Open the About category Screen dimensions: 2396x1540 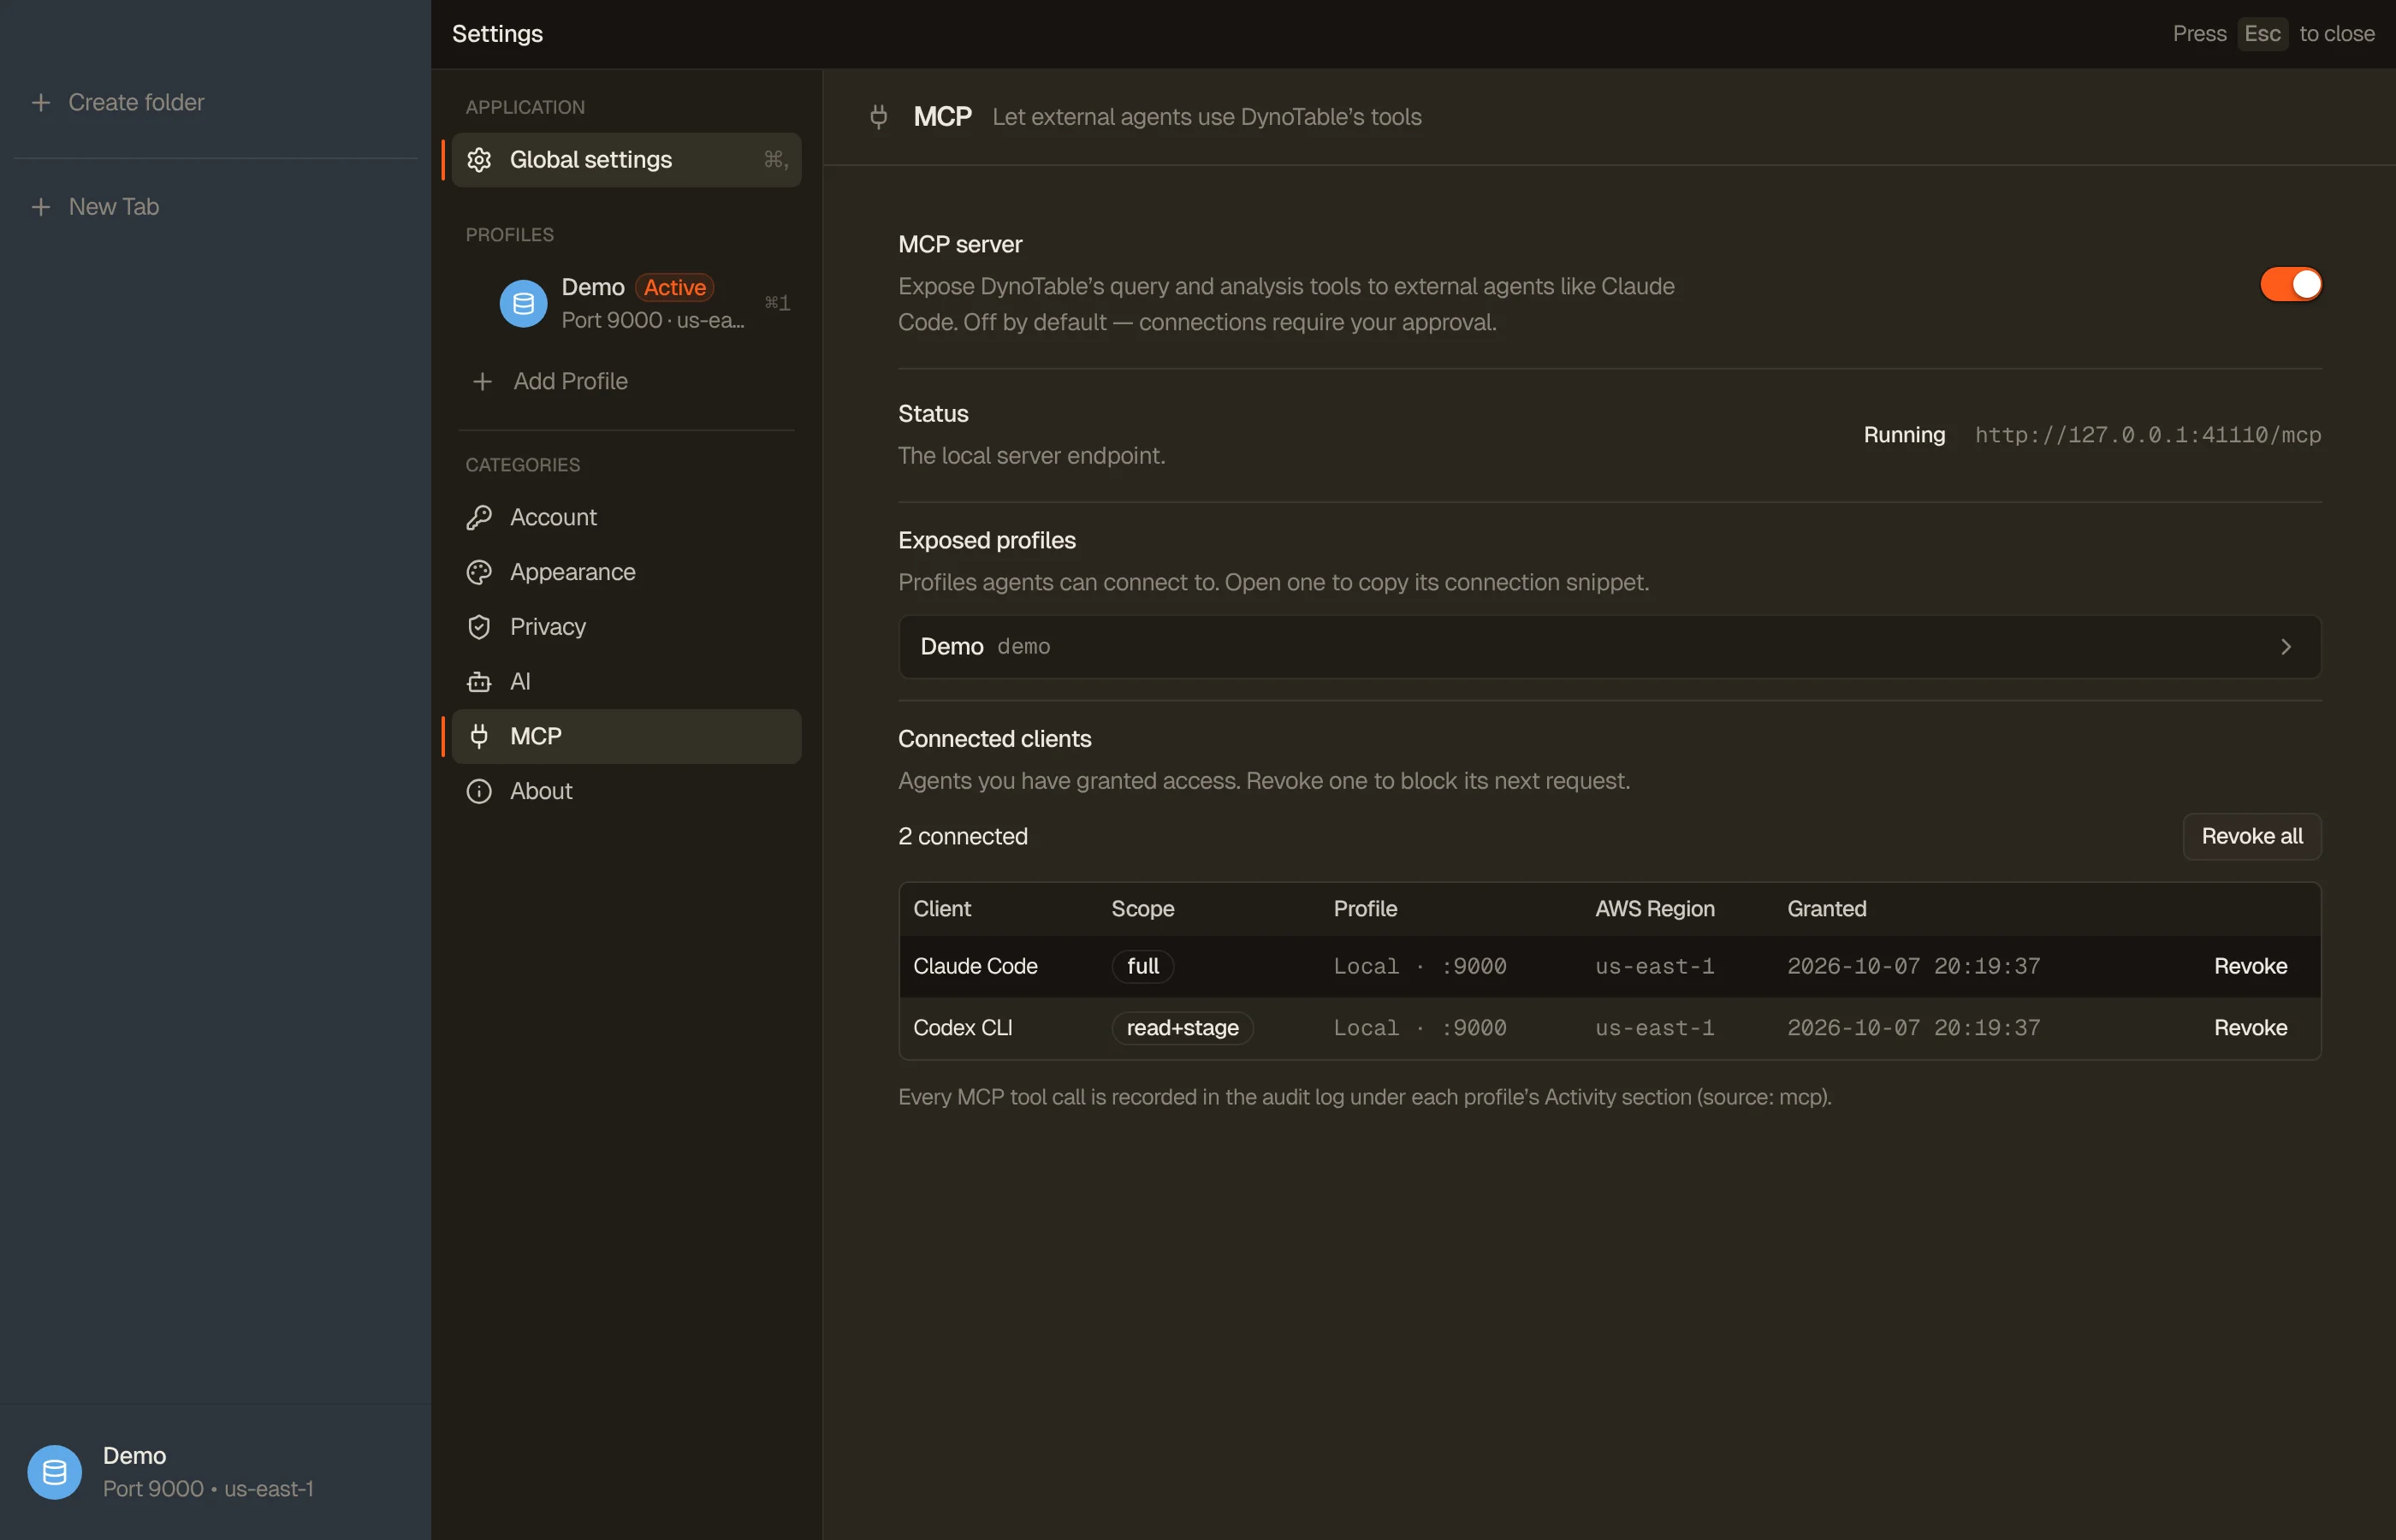tap(626, 792)
